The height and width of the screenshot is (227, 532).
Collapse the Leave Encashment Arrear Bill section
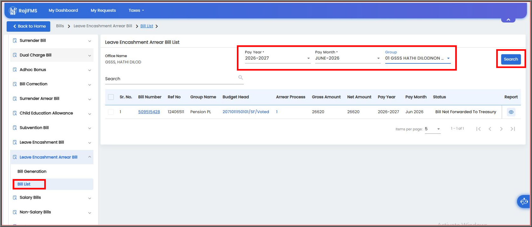click(x=90, y=157)
